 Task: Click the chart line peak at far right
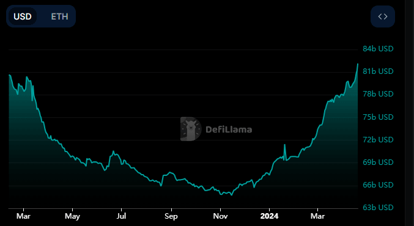(358, 64)
